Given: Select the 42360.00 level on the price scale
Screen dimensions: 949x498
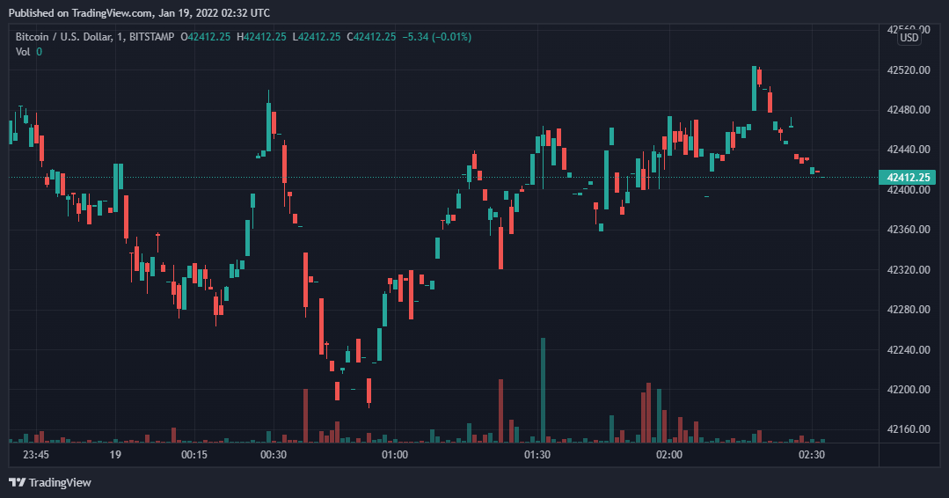Looking at the screenshot, I should [x=909, y=230].
